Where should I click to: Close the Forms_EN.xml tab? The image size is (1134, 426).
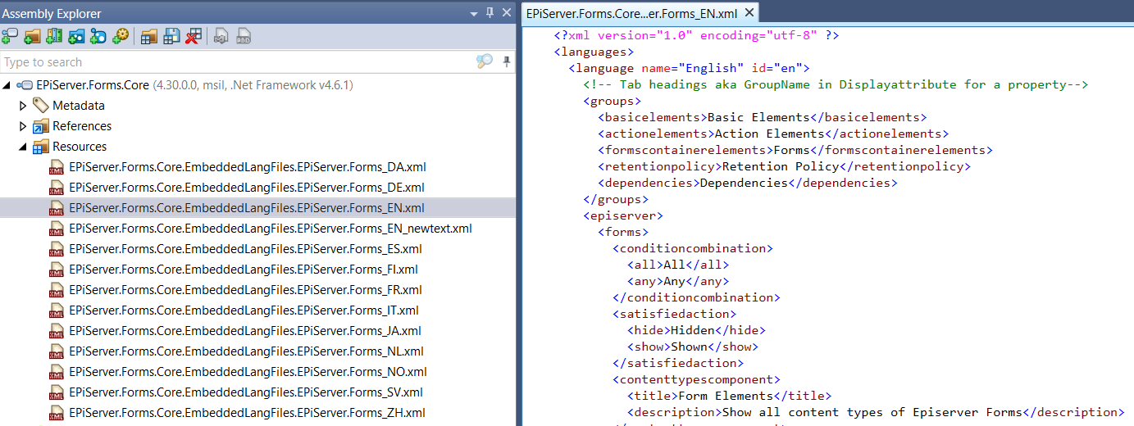pyautogui.click(x=749, y=13)
